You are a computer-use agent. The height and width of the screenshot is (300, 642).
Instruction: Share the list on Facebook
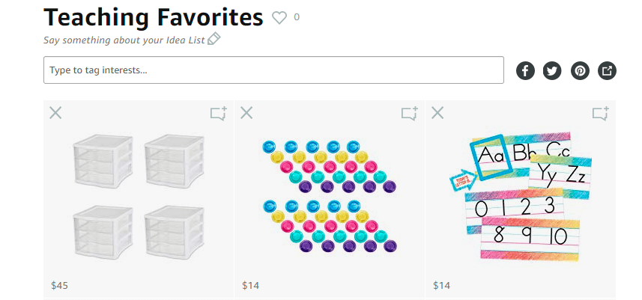525,71
